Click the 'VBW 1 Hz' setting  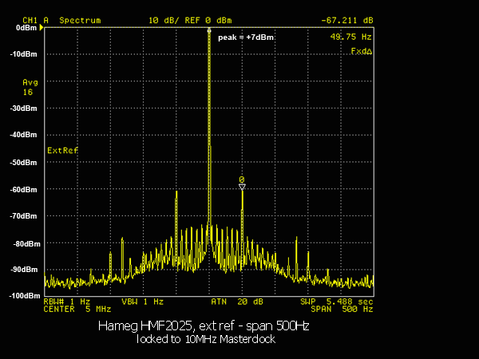tap(143, 302)
